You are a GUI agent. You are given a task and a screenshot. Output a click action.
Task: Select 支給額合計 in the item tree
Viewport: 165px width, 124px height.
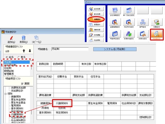click(x=17, y=91)
